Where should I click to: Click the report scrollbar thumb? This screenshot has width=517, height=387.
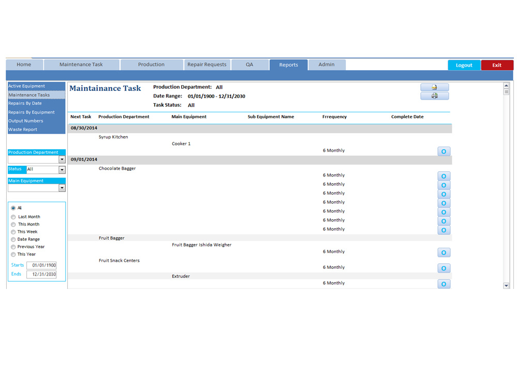507,92
